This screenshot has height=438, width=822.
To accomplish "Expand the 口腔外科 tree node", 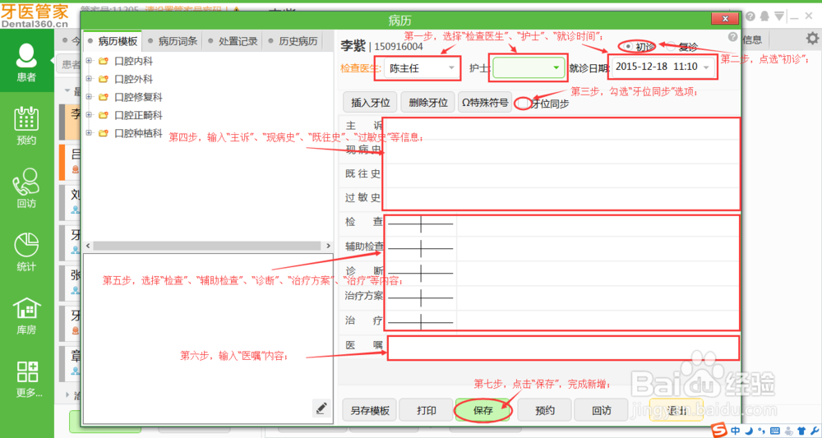I will pyautogui.click(x=89, y=79).
